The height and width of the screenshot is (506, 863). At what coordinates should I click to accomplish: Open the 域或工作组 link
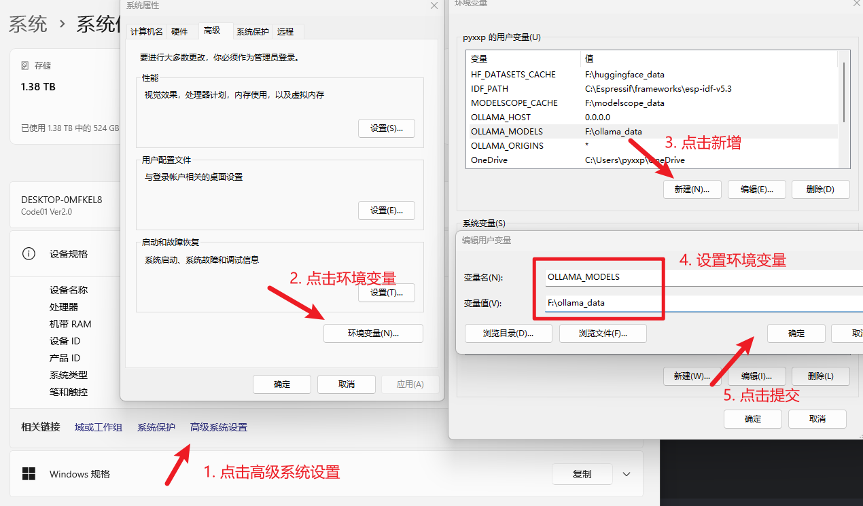tap(99, 427)
